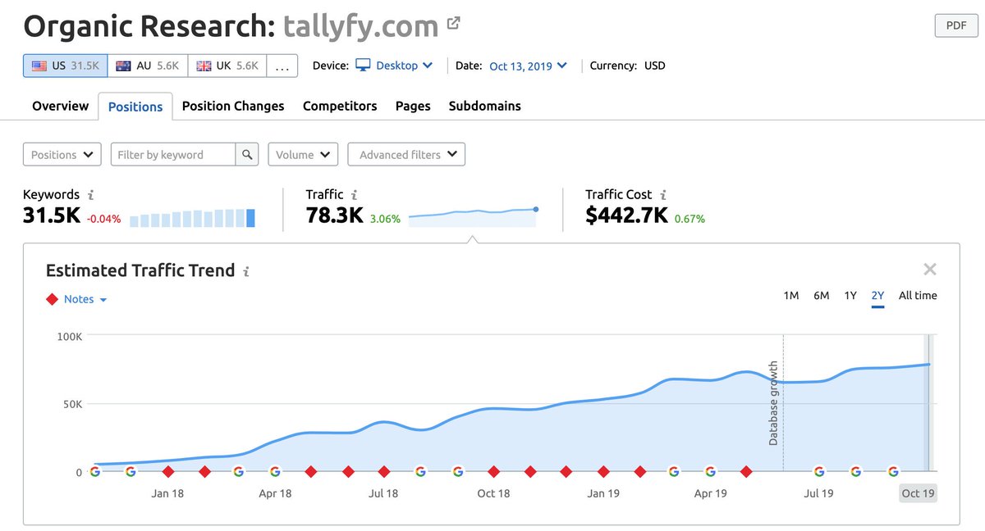
Task: Click the Traffic sparkline chart
Action: click(473, 216)
